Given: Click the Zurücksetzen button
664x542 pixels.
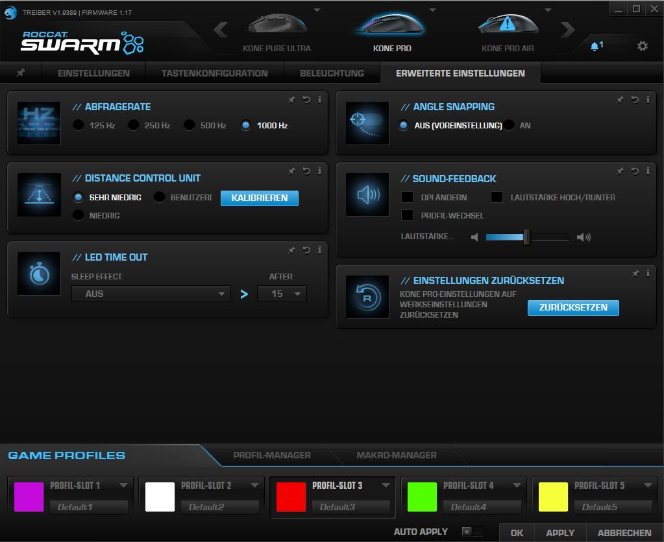Looking at the screenshot, I should click(573, 307).
